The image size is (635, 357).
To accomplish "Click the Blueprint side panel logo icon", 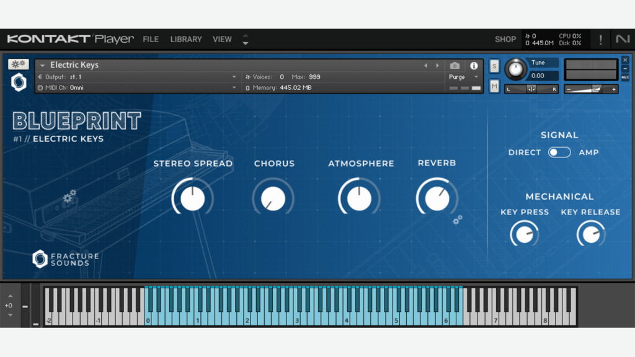I will (x=18, y=81).
